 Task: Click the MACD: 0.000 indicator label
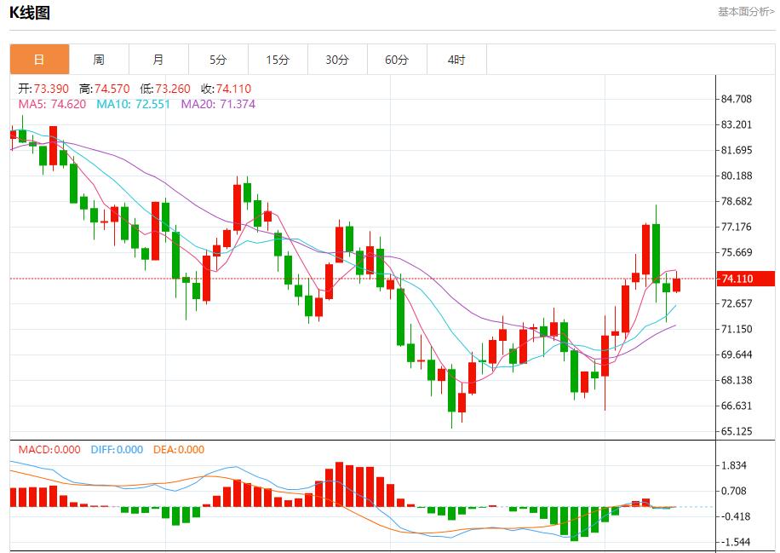[x=49, y=449]
